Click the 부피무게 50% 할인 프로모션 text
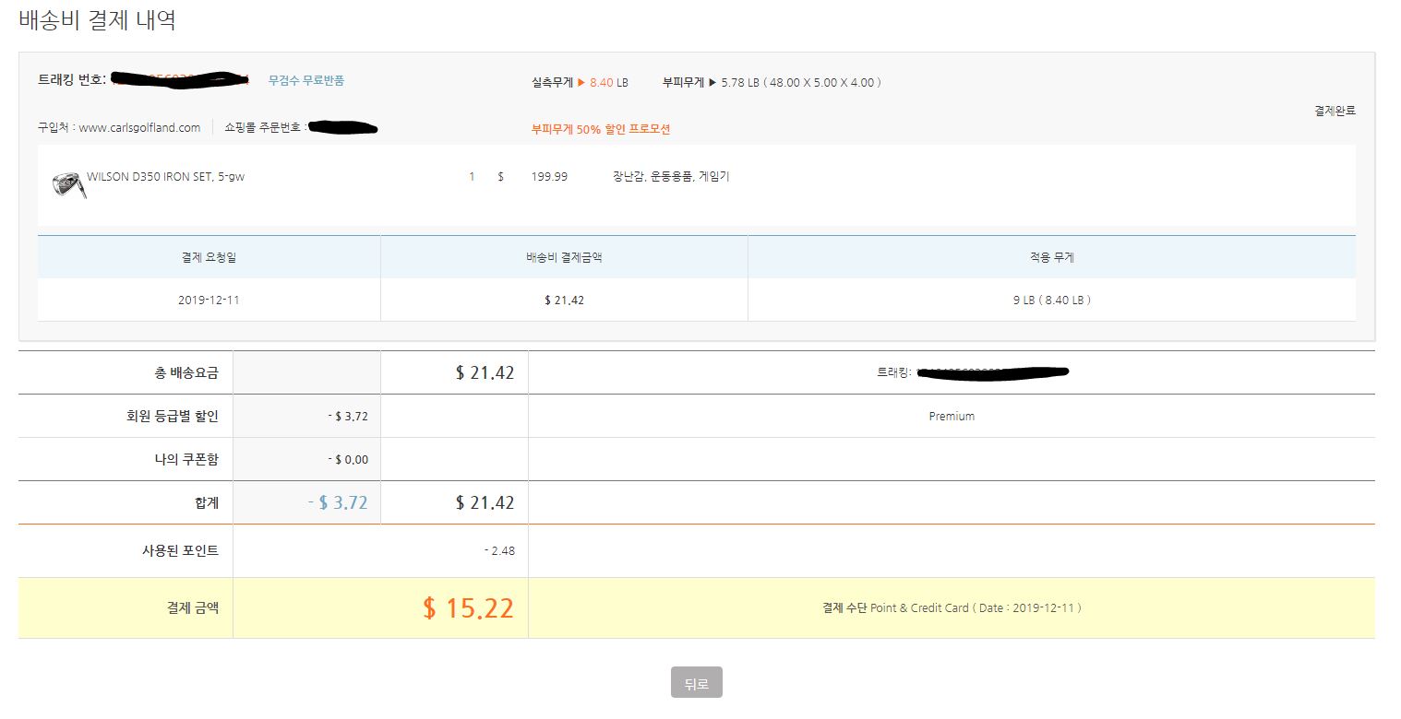 click(x=600, y=129)
